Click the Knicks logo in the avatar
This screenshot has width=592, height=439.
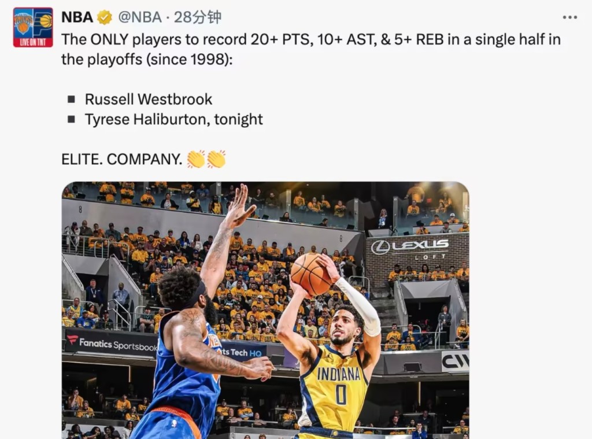point(23,23)
